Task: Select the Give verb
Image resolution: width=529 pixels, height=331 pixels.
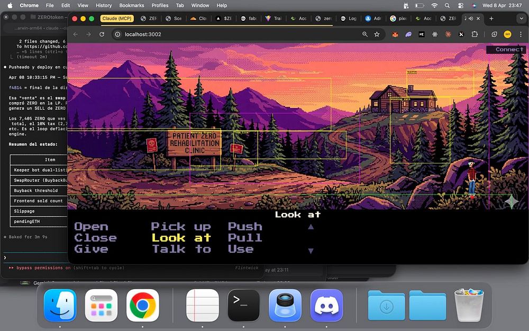Action: click(x=91, y=249)
